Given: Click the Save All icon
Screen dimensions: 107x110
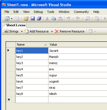Looking at the screenshot, I should pyautogui.click(x=39, y=18).
